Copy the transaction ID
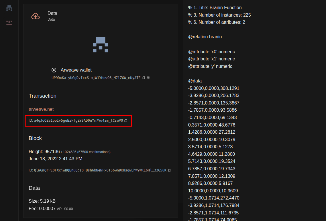Viewport: 326px width, 221px height. click(x=125, y=121)
